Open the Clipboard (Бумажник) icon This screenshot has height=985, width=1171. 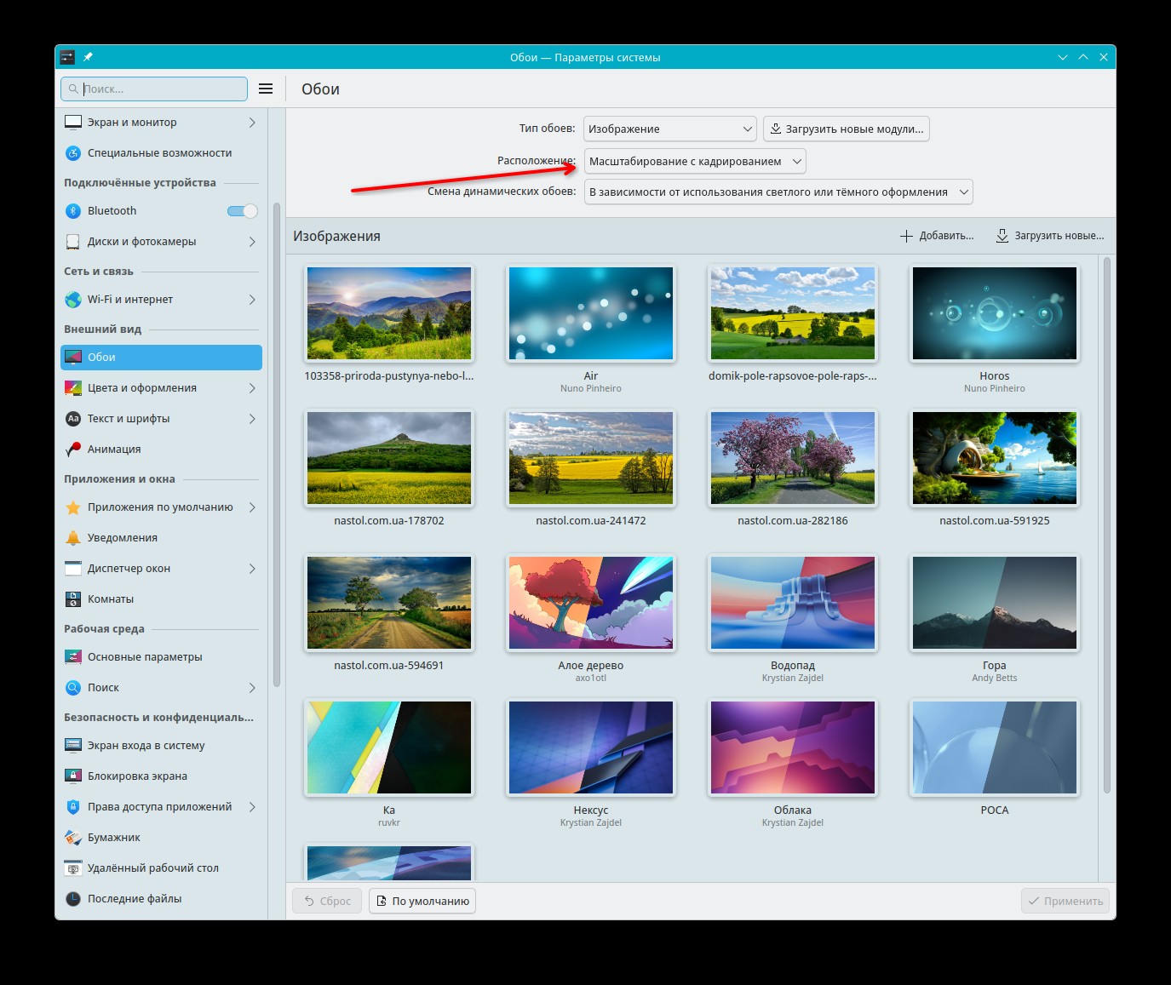pyautogui.click(x=73, y=838)
